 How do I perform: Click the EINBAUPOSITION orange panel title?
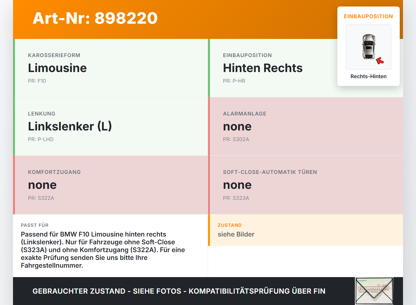coord(369,16)
